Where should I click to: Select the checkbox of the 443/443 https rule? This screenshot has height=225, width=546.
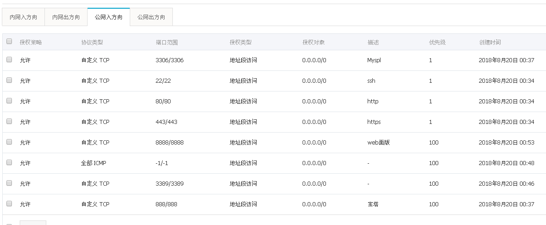point(9,121)
